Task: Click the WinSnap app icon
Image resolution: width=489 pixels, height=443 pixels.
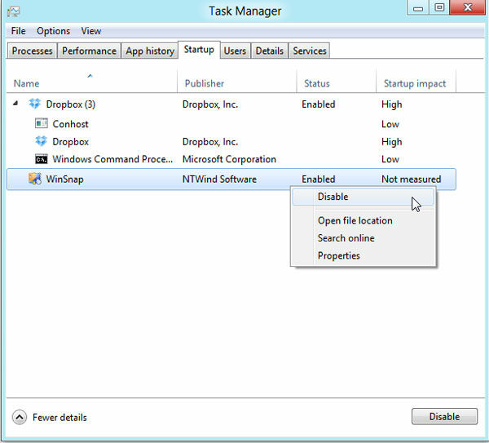Action: tap(35, 179)
